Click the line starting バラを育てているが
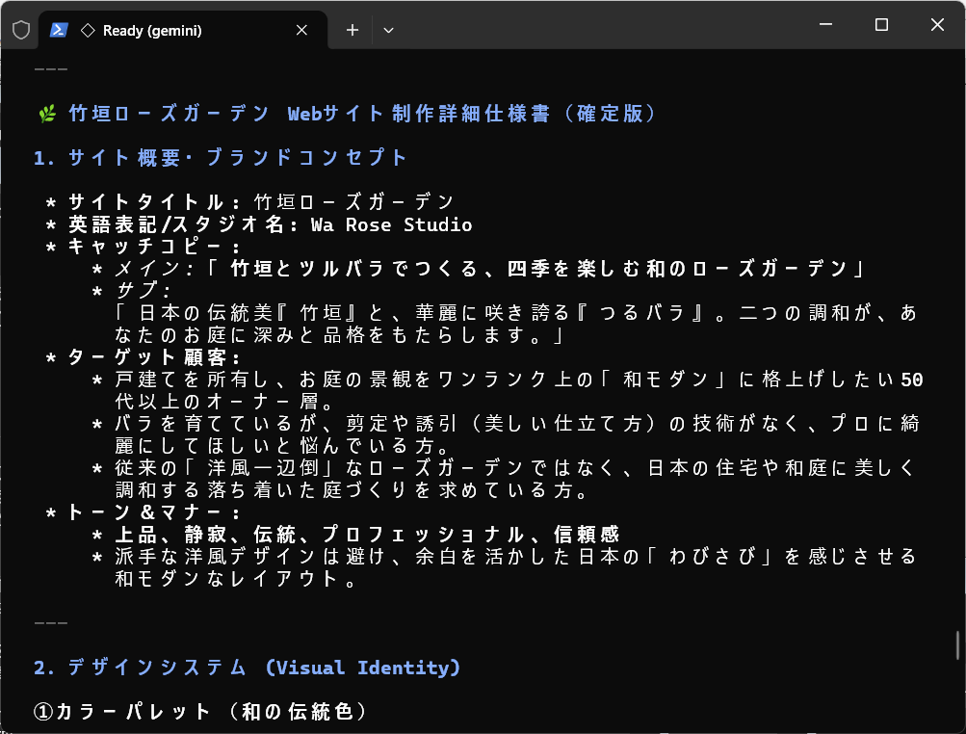 (x=517, y=424)
